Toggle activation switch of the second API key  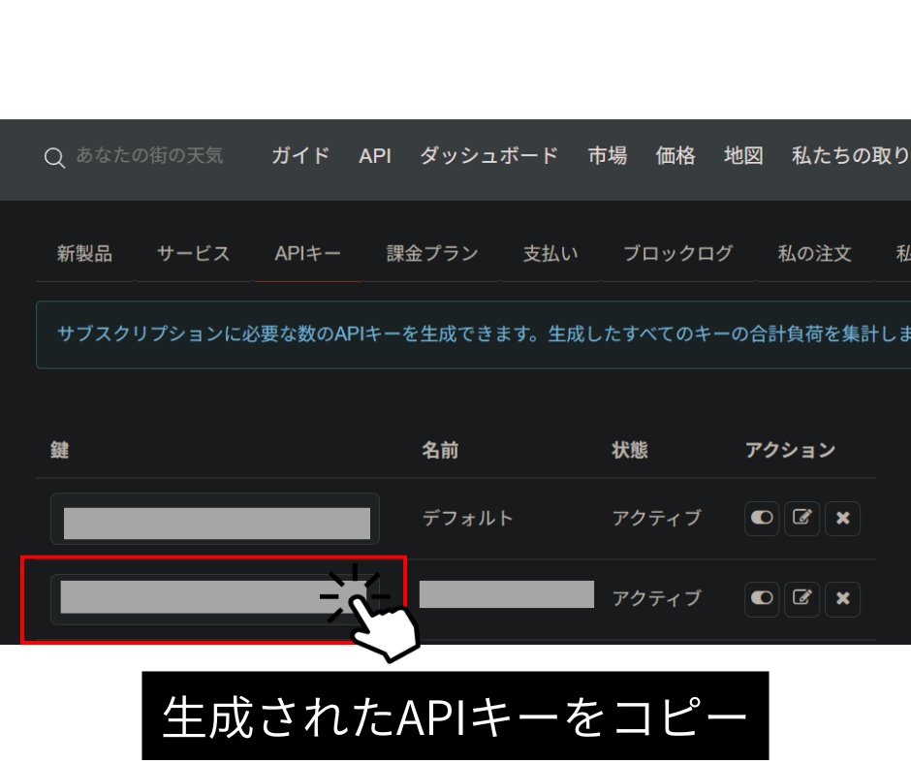point(761,598)
